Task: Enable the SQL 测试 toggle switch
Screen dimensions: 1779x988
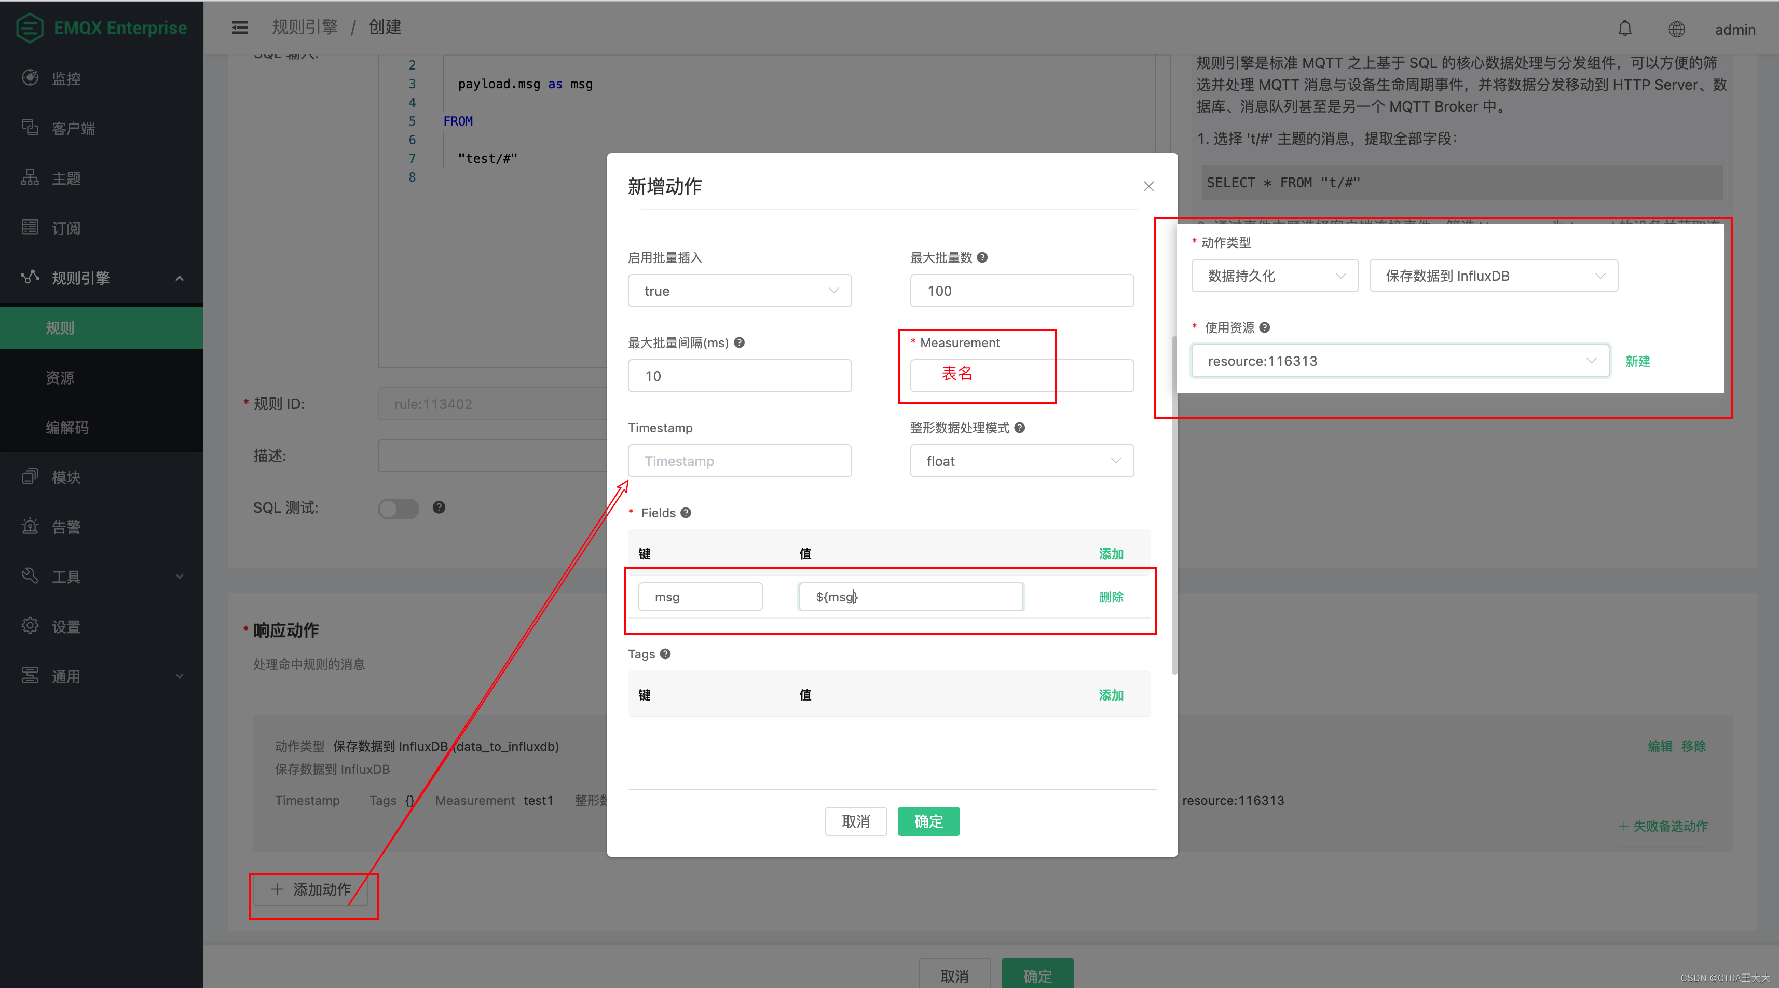Action: pos(399,509)
